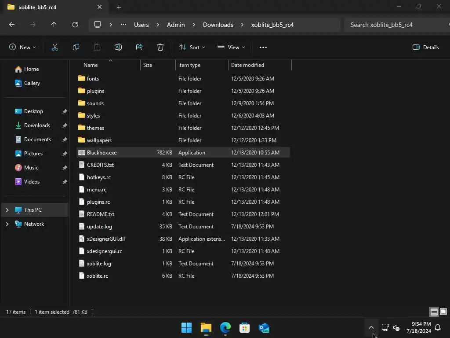Navigate to Downloads in address bar
Screen dimensions: 450x338
(218, 25)
